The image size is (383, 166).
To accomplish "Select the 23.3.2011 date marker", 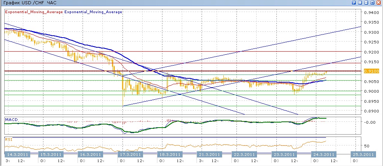I will click(284, 154).
